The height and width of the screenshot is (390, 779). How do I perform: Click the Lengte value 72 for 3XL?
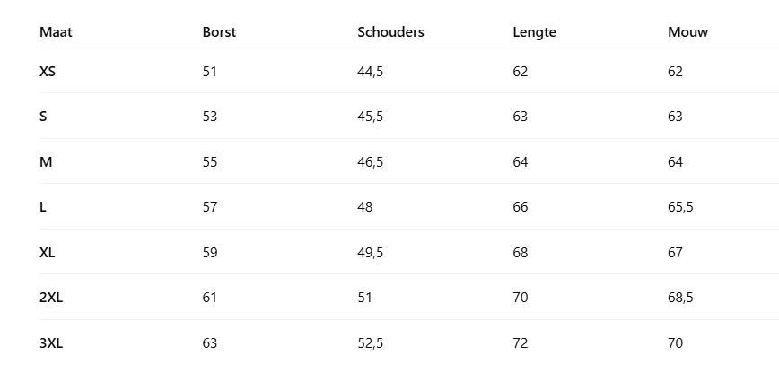pos(521,343)
